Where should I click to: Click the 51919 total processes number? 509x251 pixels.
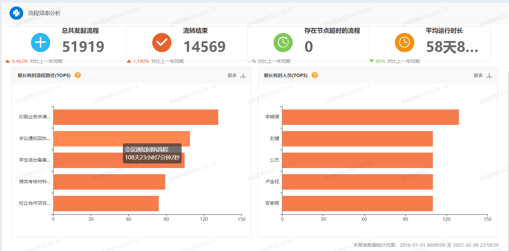pyautogui.click(x=83, y=47)
